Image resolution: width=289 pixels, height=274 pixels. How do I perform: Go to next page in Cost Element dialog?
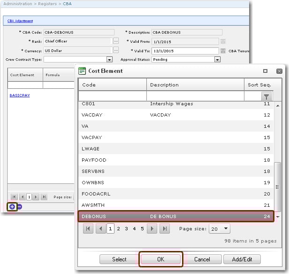pos(152,229)
